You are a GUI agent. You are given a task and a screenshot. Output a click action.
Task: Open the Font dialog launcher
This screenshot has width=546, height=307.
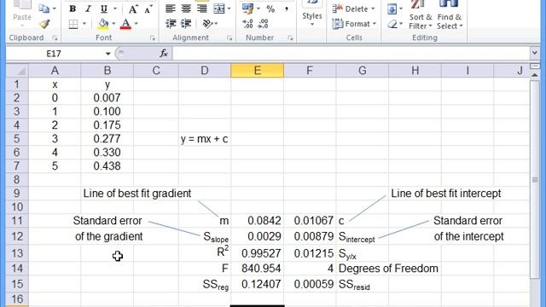(153, 38)
